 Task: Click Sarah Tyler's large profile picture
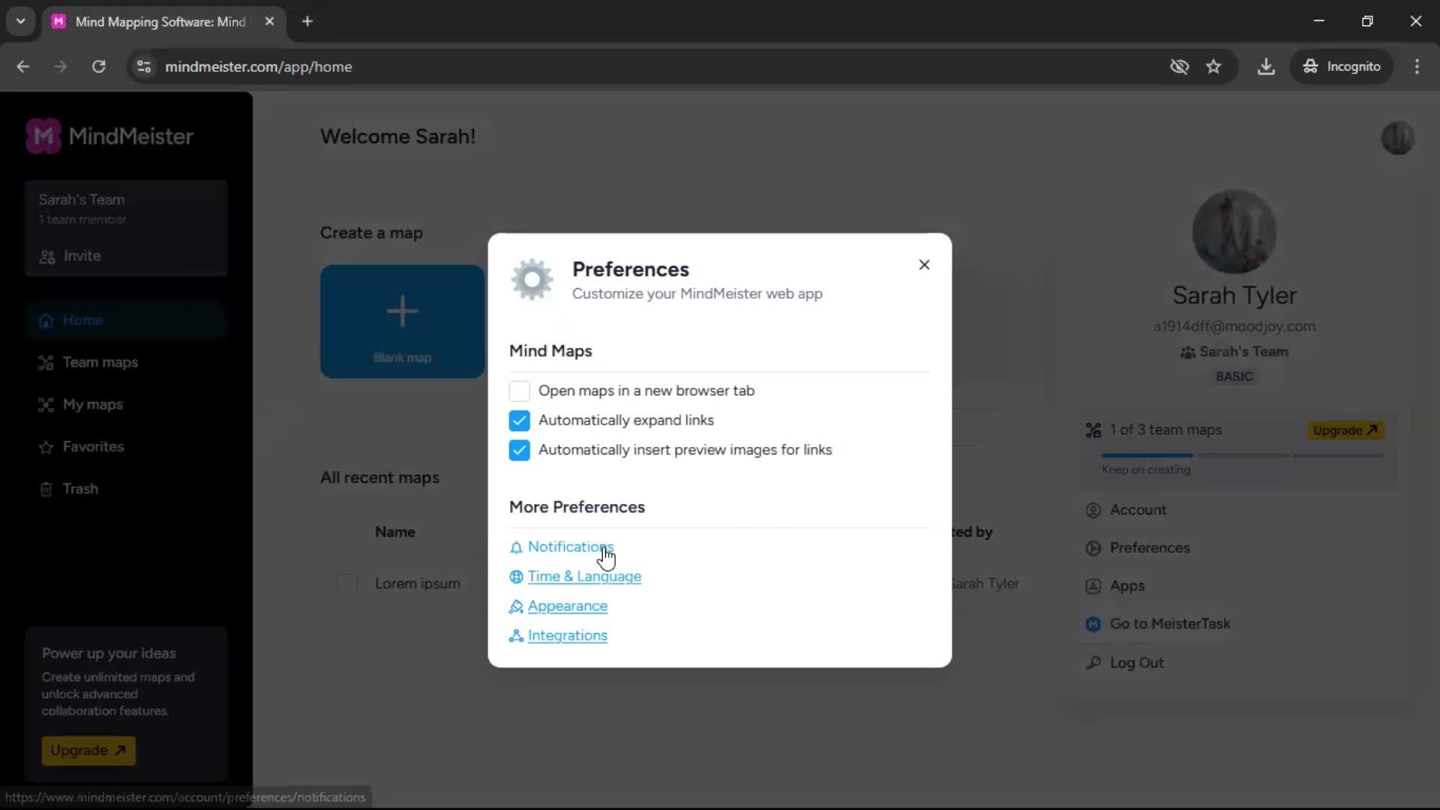click(1234, 232)
